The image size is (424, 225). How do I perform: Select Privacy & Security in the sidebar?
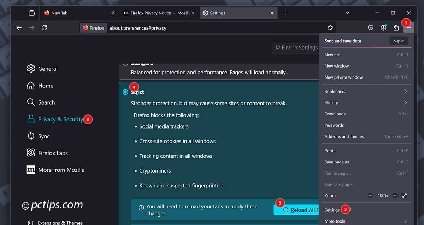coord(55,119)
